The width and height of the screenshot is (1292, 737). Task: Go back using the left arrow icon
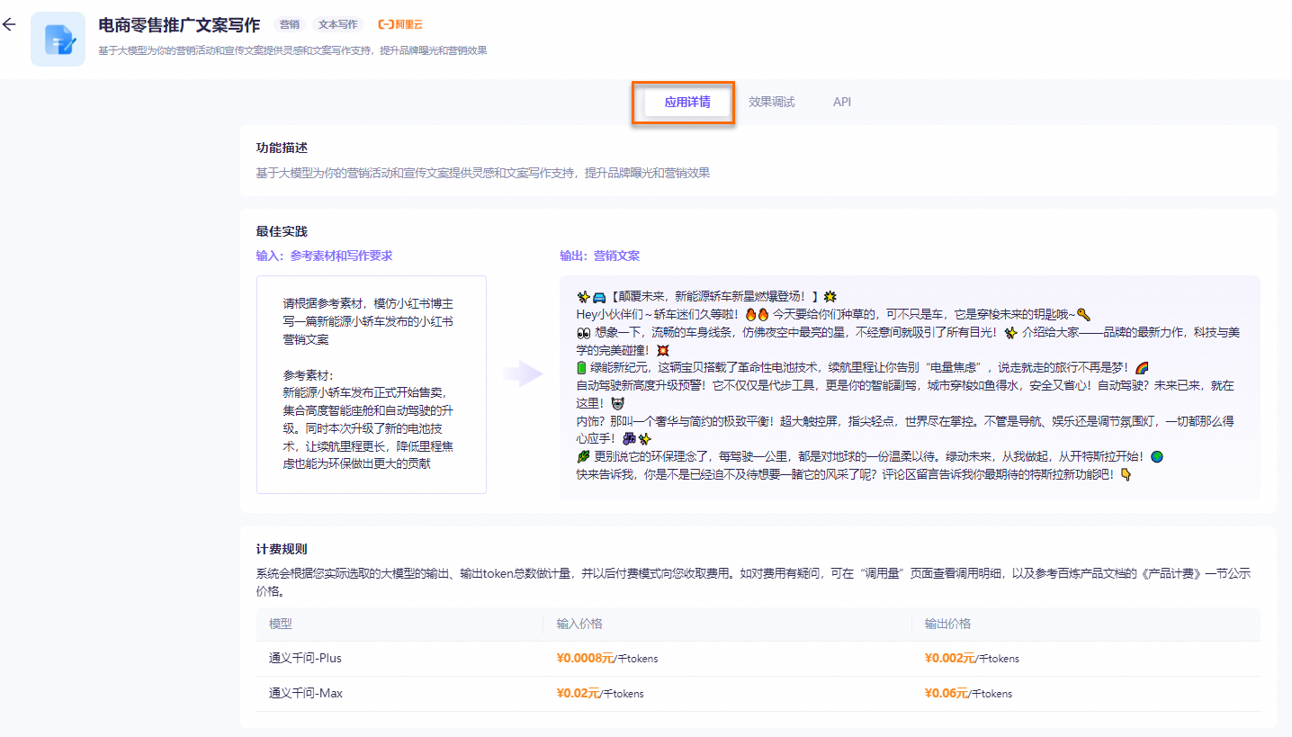(x=9, y=24)
